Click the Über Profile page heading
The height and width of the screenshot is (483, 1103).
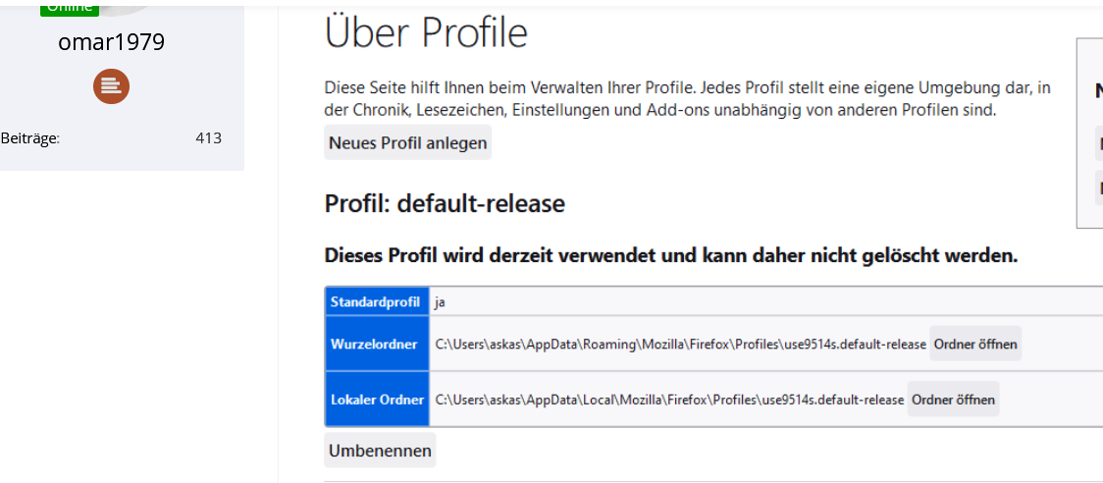coord(426,33)
